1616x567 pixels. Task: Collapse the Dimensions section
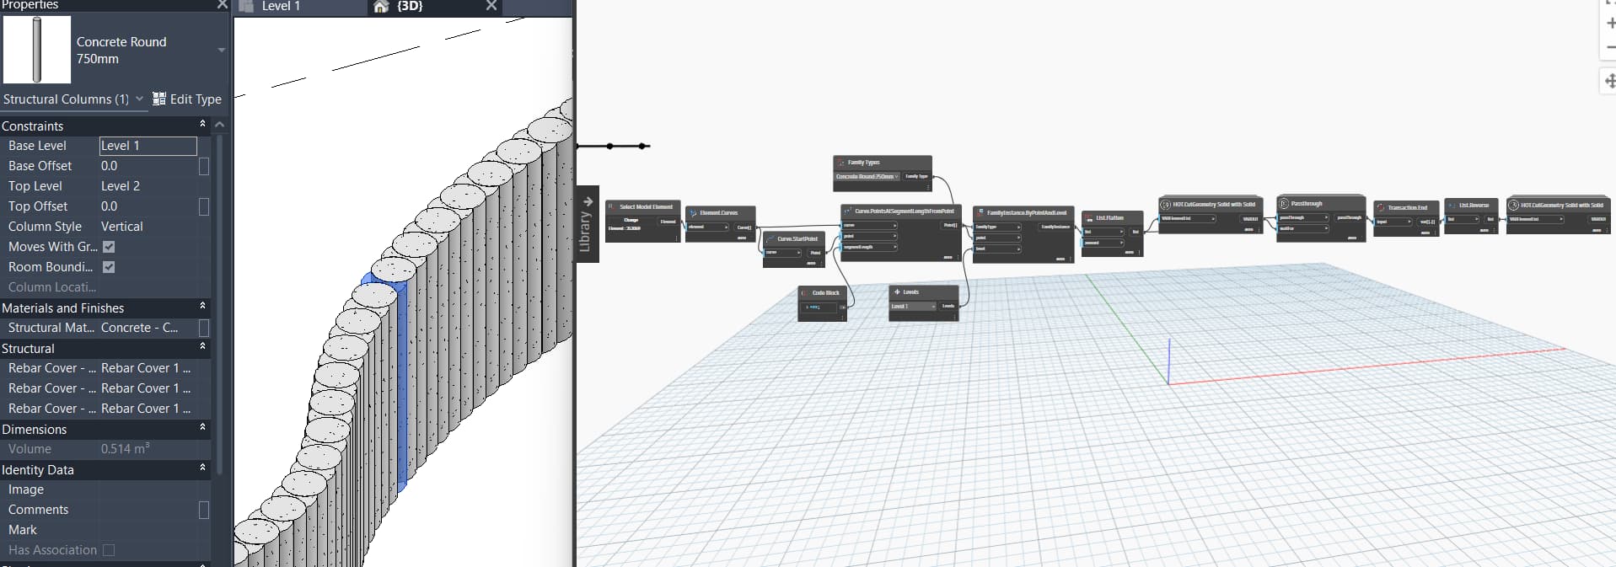point(202,428)
